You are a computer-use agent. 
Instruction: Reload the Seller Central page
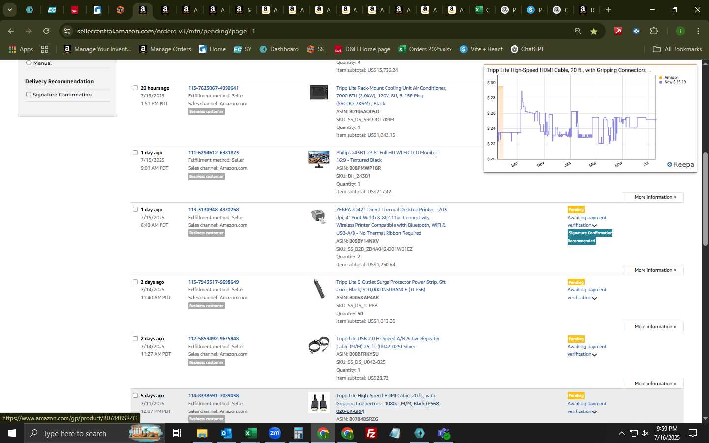46,31
